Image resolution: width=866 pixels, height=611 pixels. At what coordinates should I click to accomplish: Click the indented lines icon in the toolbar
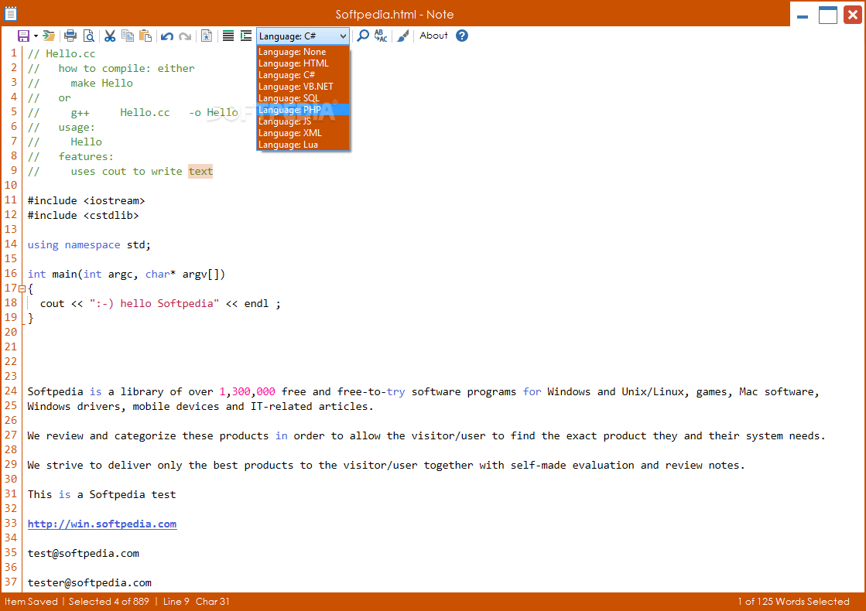(246, 36)
